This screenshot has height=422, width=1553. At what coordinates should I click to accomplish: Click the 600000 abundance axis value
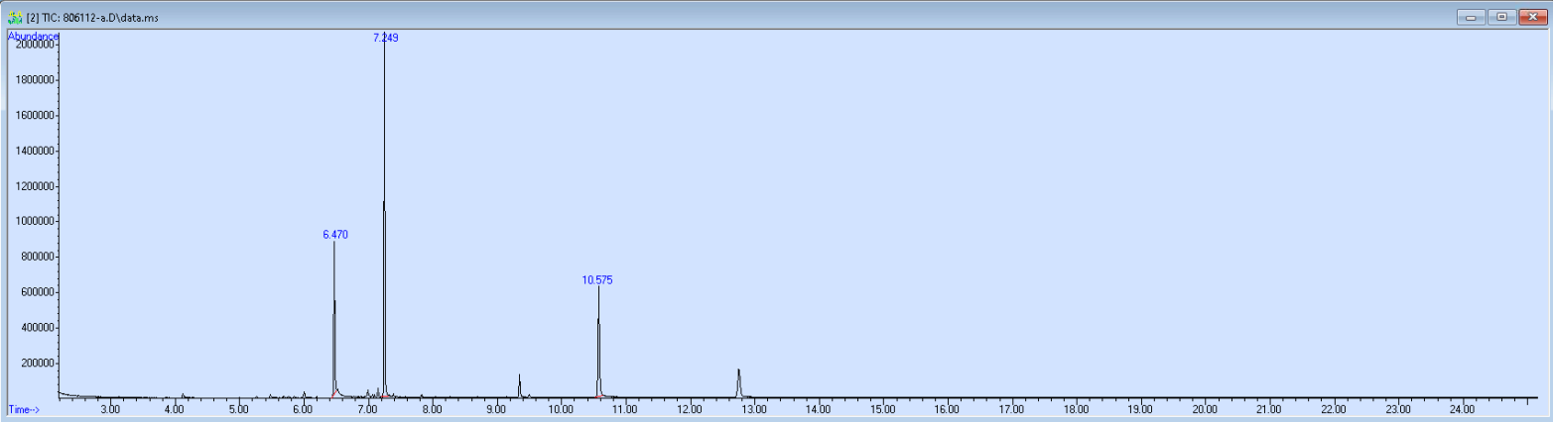tap(36, 292)
